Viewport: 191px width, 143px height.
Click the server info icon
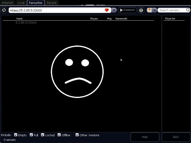point(141,10)
